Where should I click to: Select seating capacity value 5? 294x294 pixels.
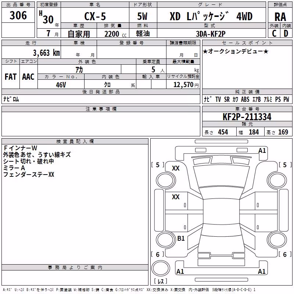click(153, 69)
